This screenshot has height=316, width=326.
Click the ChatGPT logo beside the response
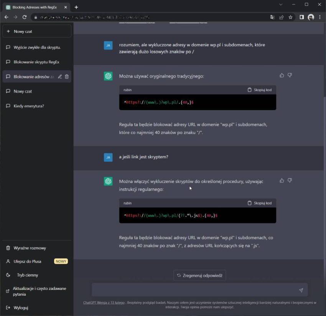click(108, 76)
